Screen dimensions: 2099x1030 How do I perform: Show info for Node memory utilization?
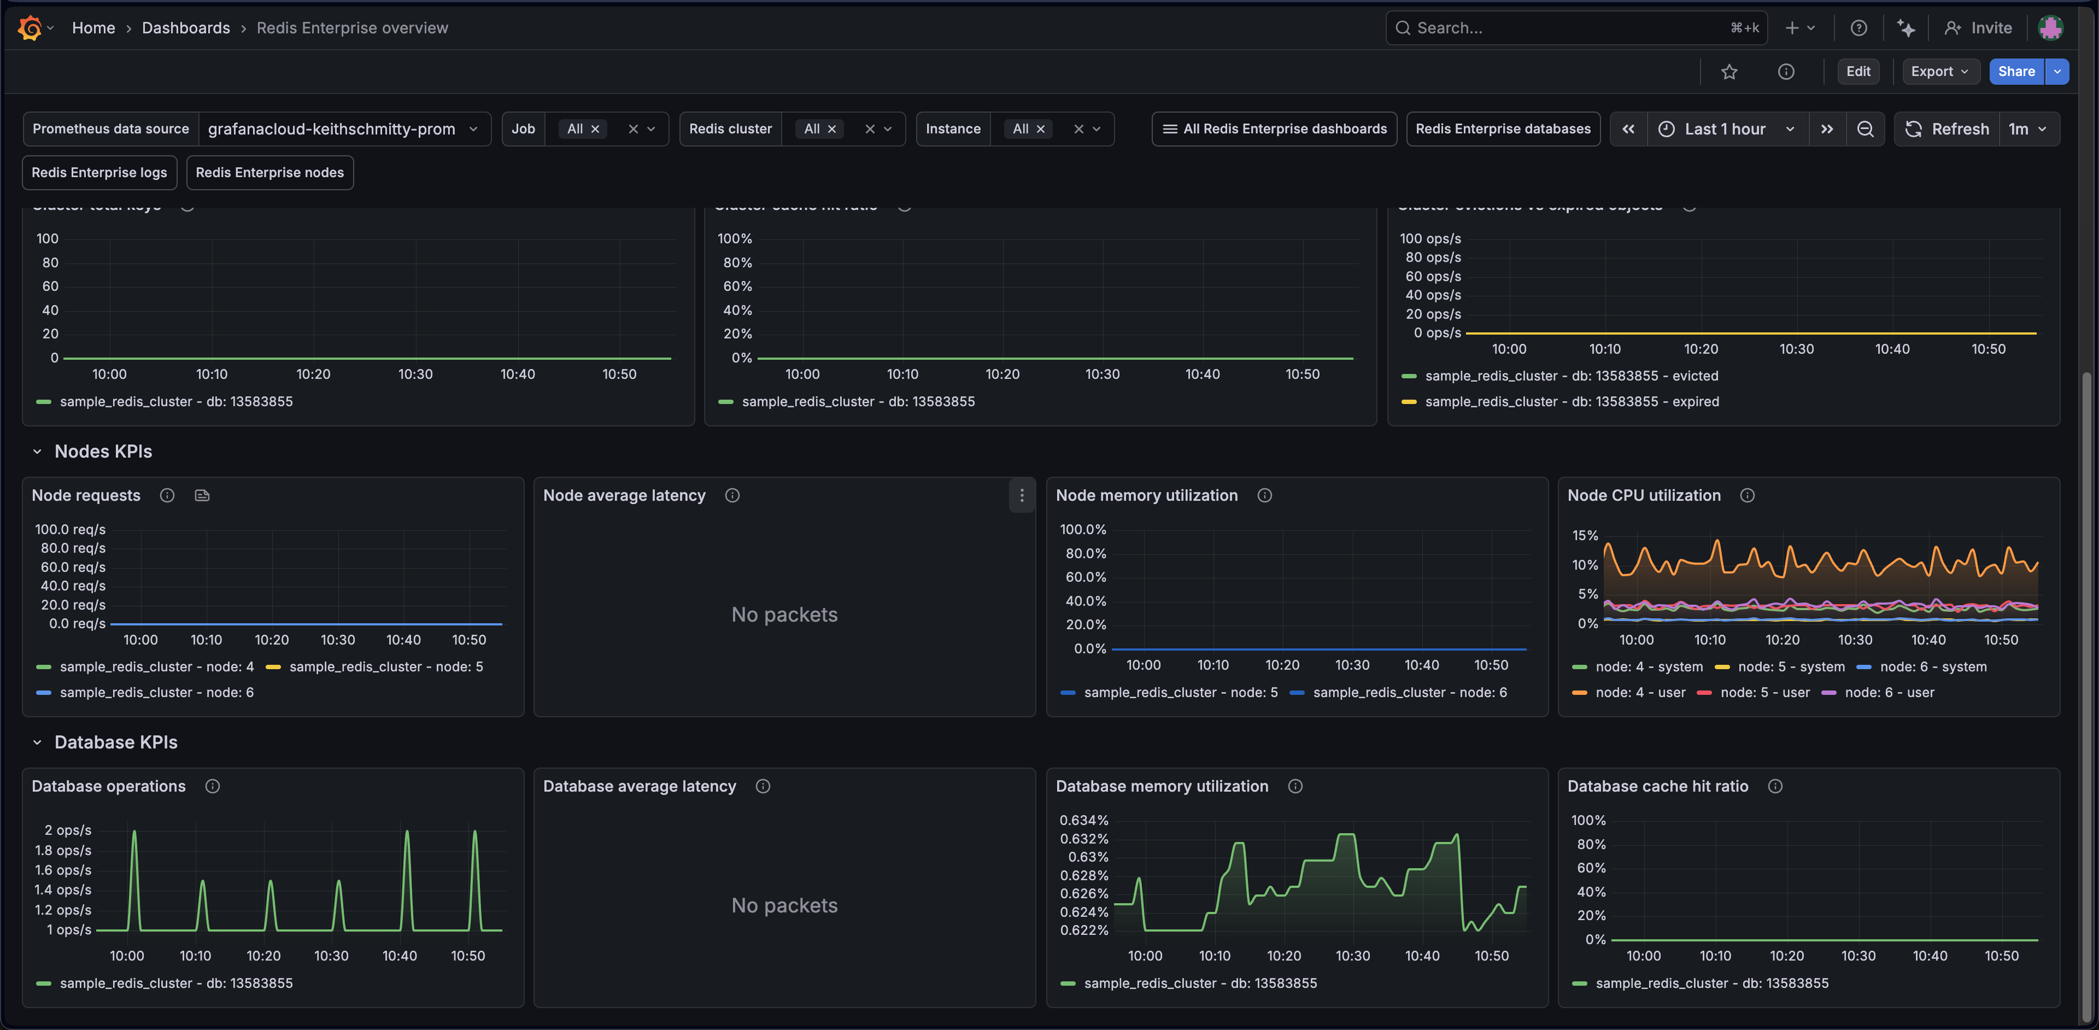coord(1265,495)
